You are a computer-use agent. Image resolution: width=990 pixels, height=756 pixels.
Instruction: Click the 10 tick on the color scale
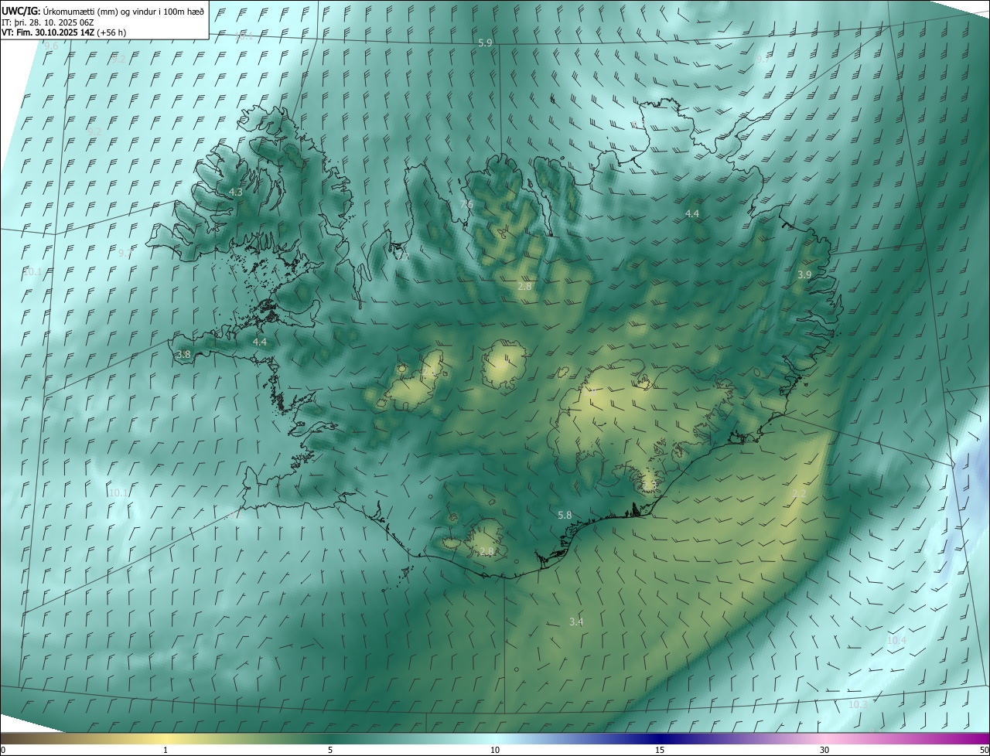(x=495, y=750)
